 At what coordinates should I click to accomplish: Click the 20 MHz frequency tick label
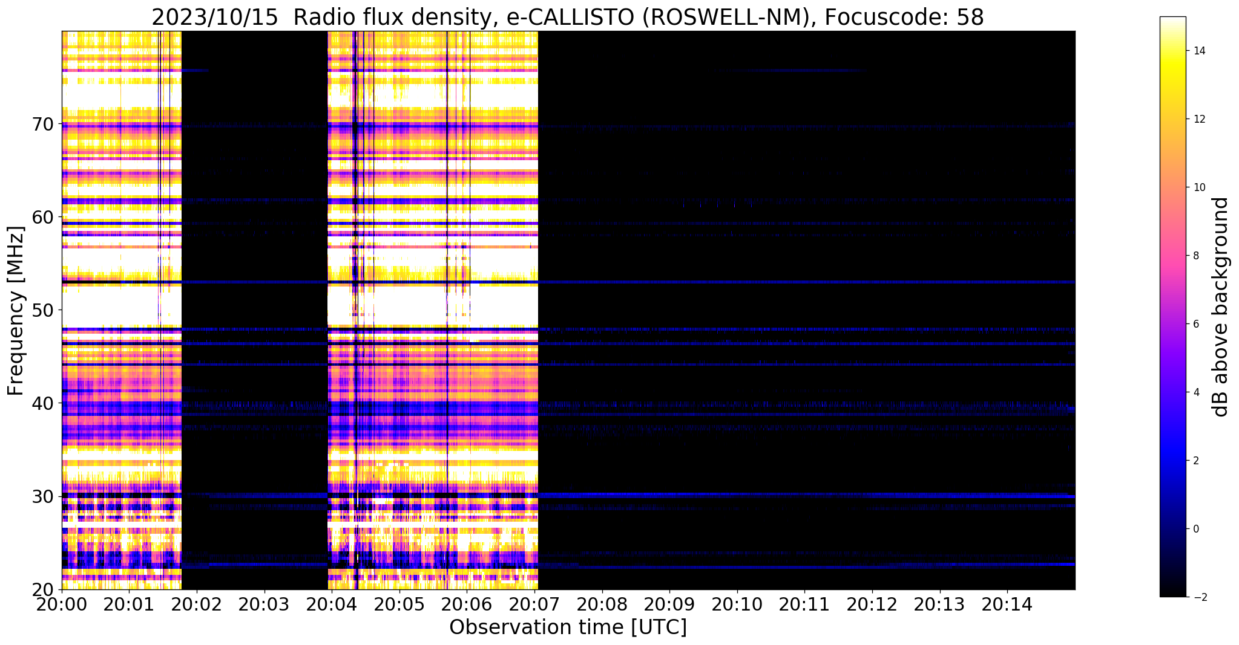click(44, 589)
